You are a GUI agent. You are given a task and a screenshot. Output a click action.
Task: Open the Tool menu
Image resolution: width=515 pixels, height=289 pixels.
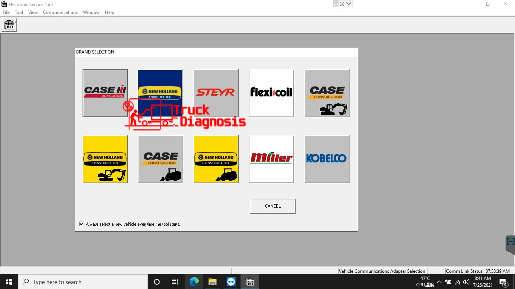pos(19,12)
